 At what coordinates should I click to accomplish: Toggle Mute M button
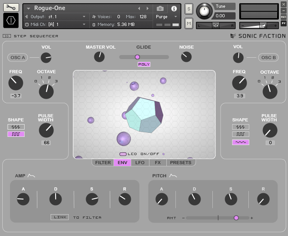point(189,23)
